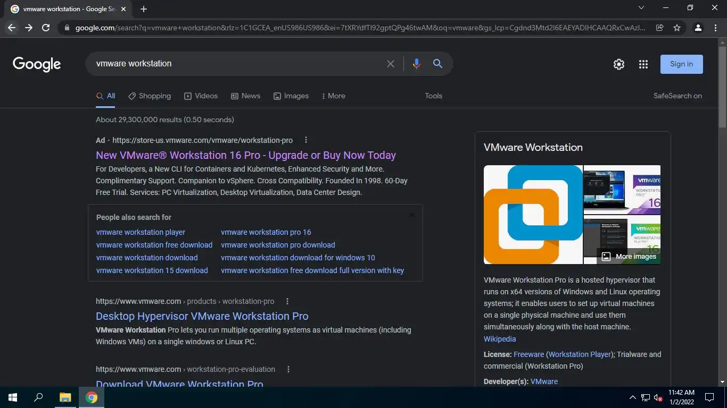This screenshot has height=408, width=727.
Task: Open the Windows notification center
Action: (x=709, y=397)
